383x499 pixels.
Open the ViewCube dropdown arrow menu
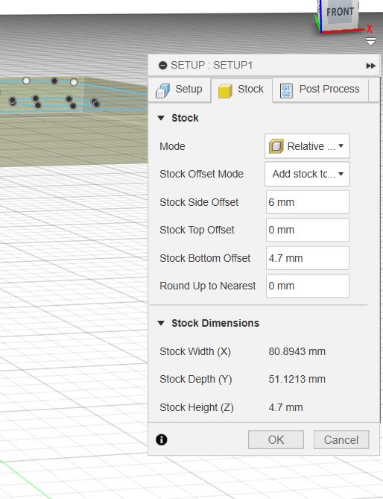coord(370,42)
